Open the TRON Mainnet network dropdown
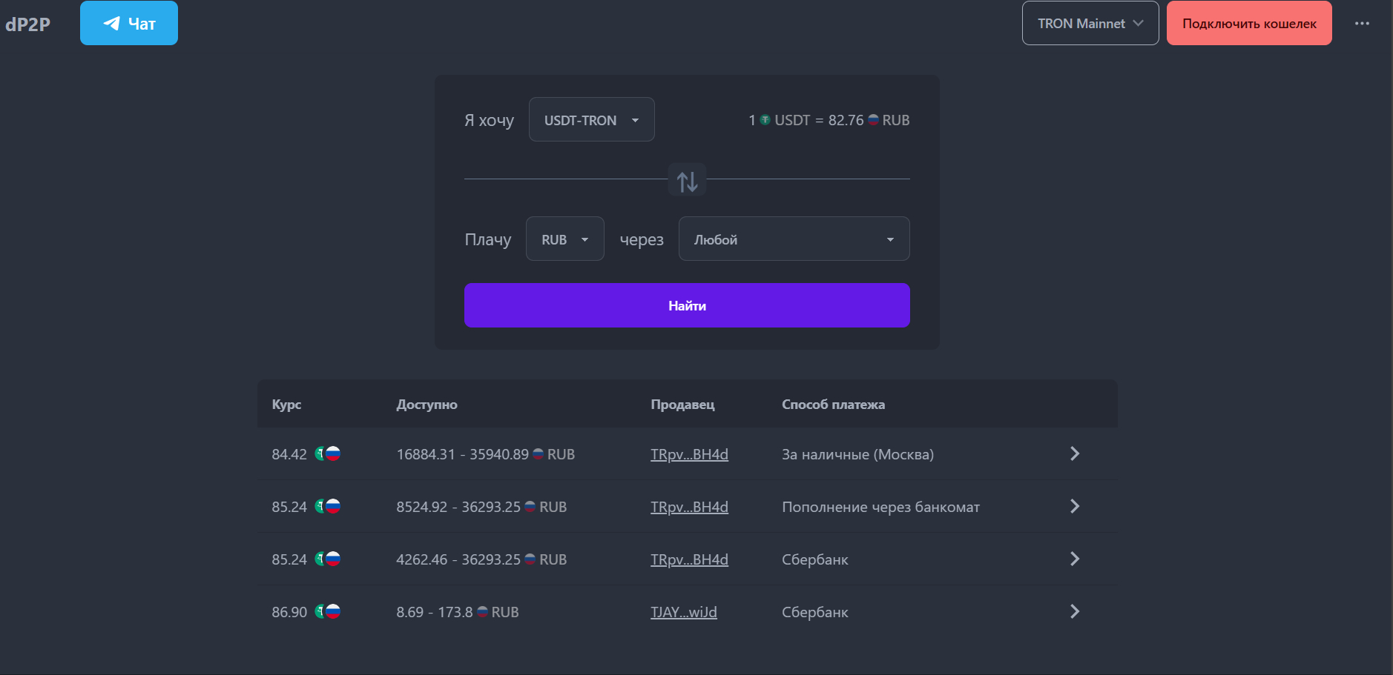This screenshot has width=1393, height=675. point(1090,23)
